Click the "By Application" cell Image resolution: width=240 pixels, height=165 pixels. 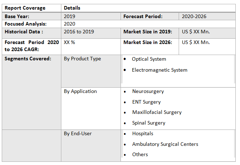tap(80, 92)
